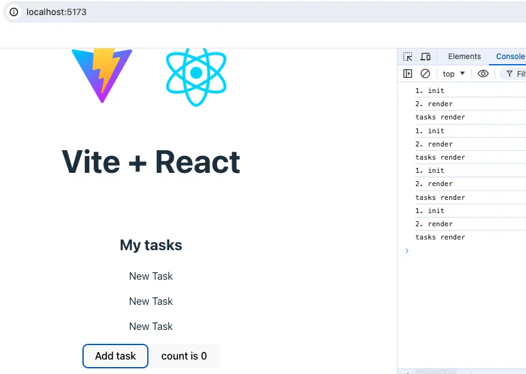The image size is (526, 374).
Task: Select the first New Task item
Action: (151, 276)
